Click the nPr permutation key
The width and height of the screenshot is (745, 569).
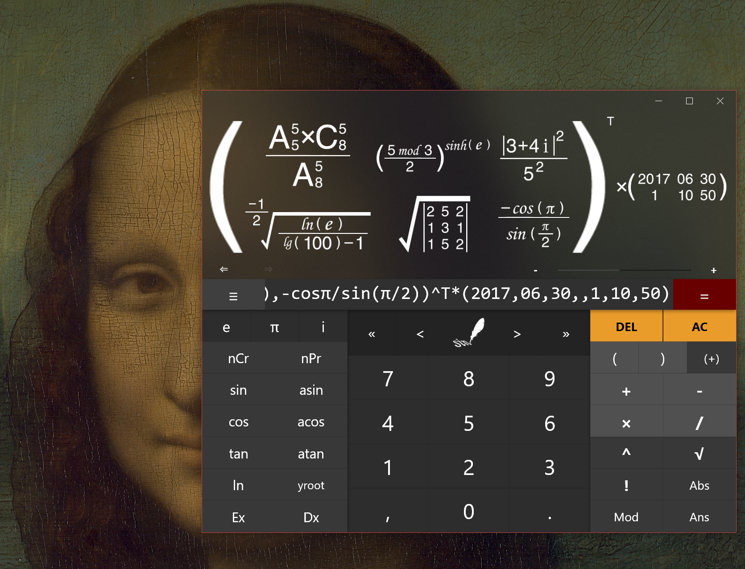311,358
